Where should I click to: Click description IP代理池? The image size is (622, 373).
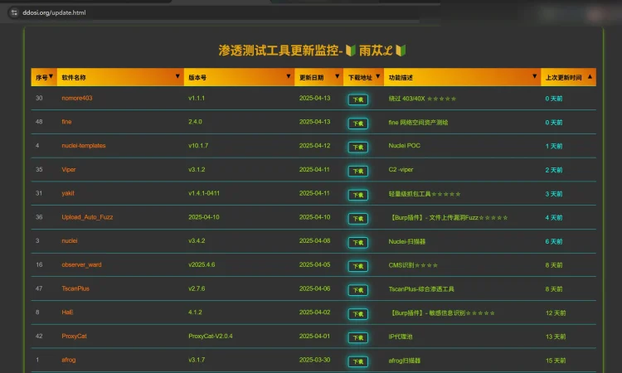pos(401,337)
